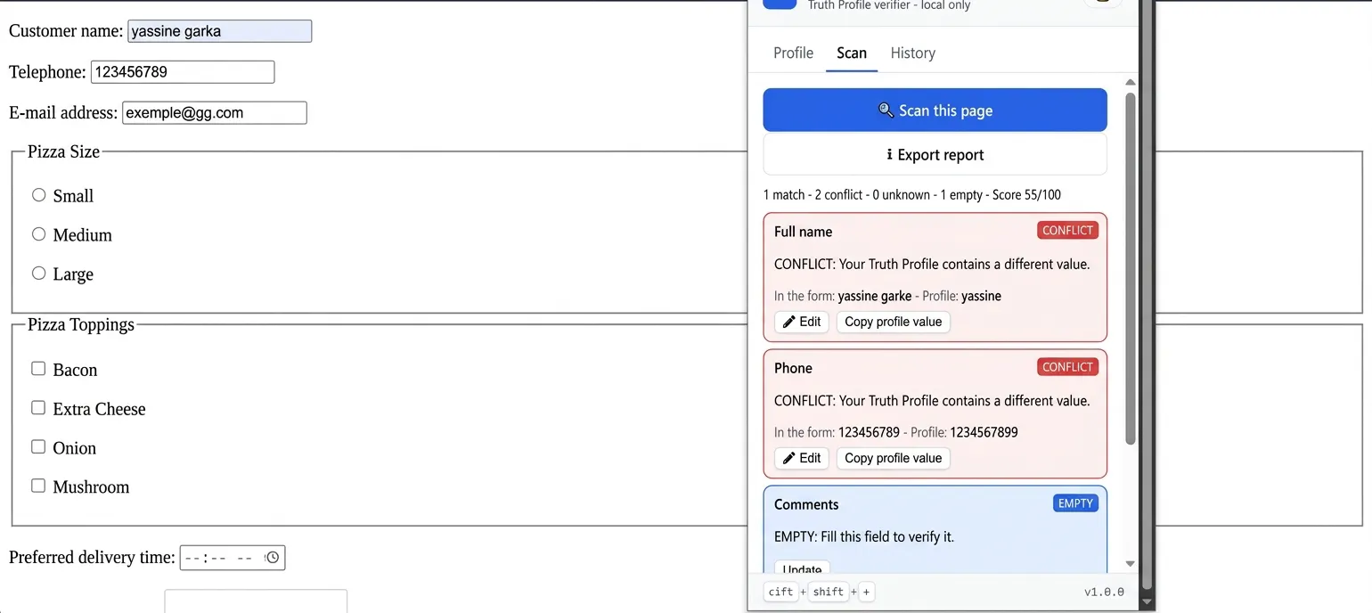The image size is (1372, 613).
Task: Enable the Extra Cheese topping
Action: coord(38,407)
